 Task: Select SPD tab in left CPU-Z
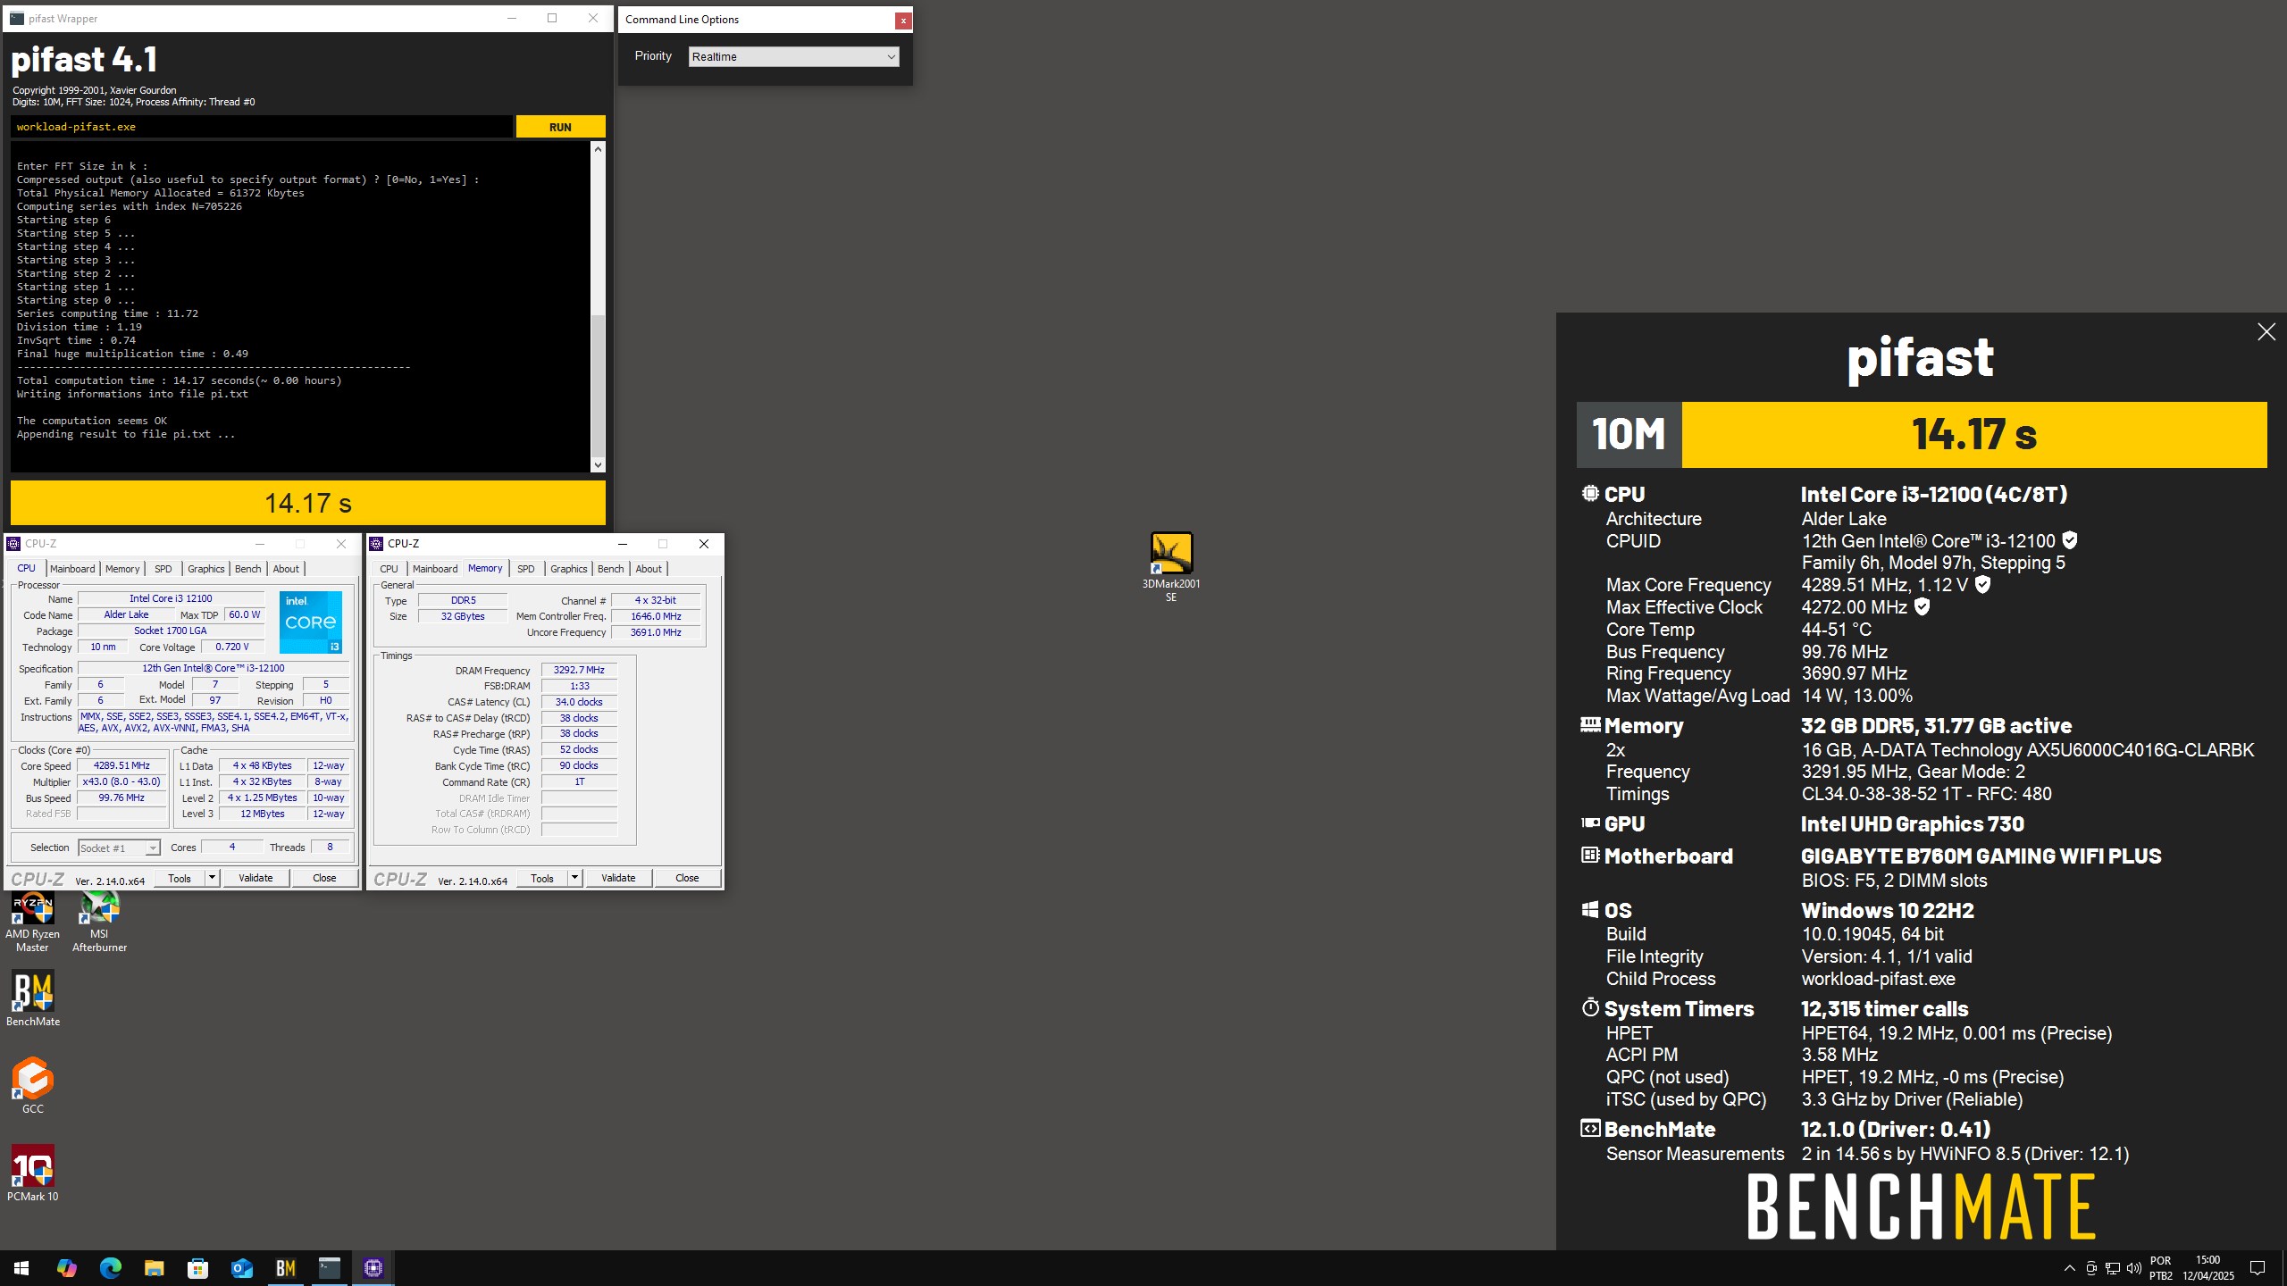pos(163,569)
